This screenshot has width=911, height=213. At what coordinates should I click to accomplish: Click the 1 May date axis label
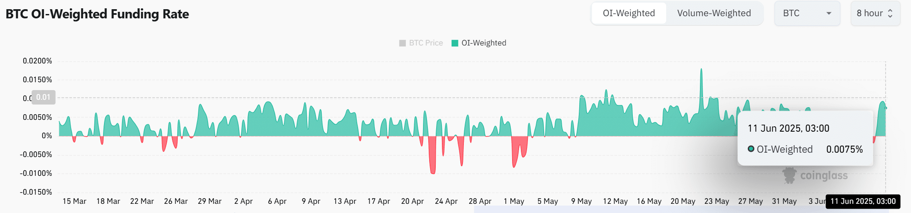click(x=514, y=201)
